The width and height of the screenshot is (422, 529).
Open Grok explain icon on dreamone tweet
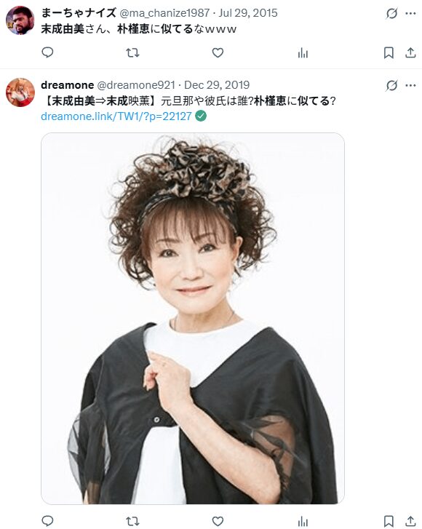[x=391, y=85]
